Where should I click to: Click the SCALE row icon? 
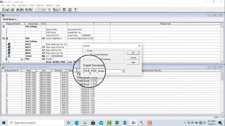pyautogui.click(x=9, y=56)
